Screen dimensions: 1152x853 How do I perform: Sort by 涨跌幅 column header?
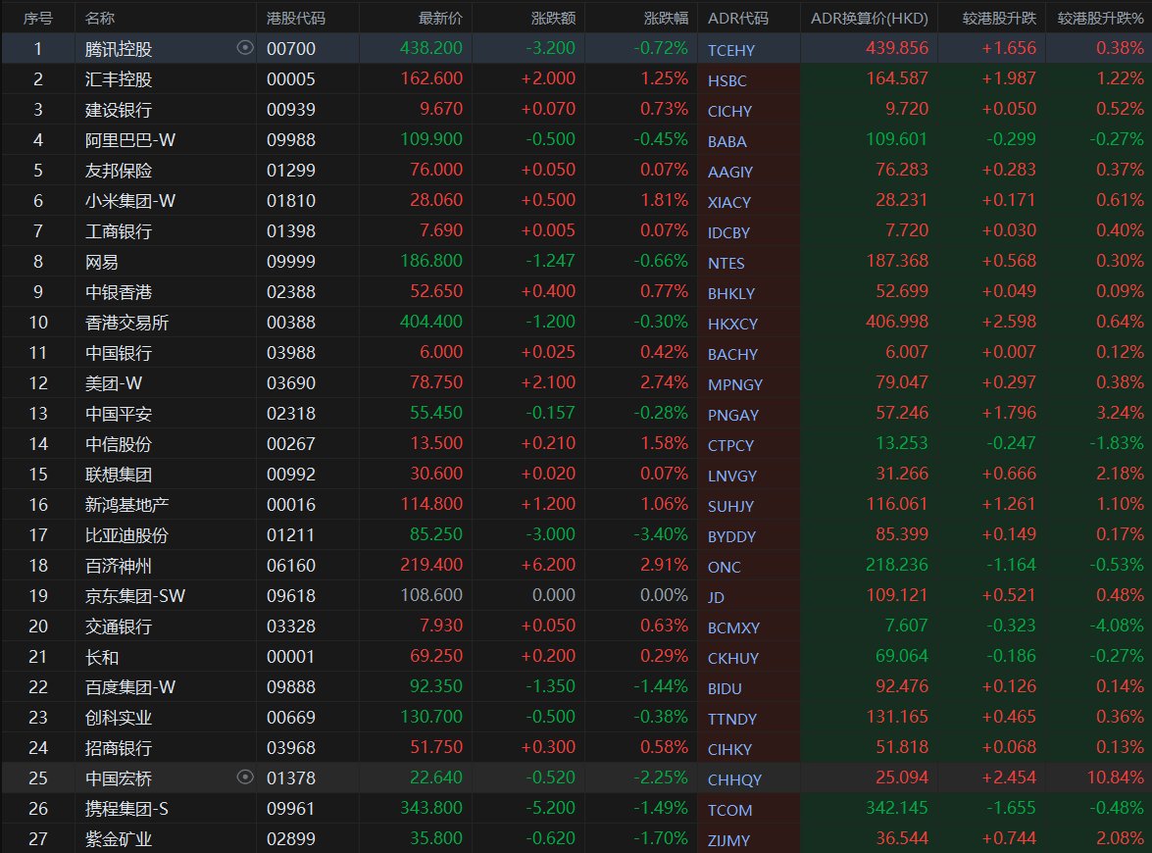(666, 18)
